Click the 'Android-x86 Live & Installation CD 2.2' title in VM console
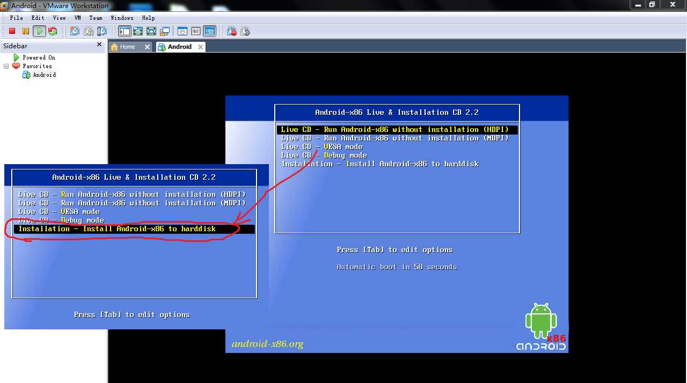The image size is (687, 383). coord(397,112)
